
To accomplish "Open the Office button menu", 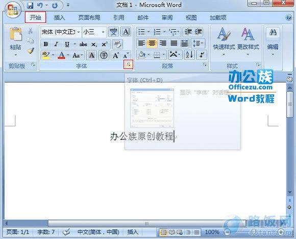I will click(x=12, y=9).
